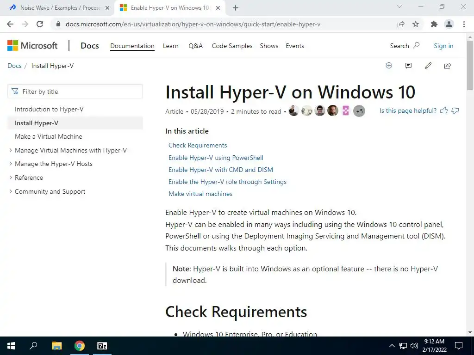Click the Chrome icon in the taskbar
This screenshot has height=355, width=474.
pos(80,346)
